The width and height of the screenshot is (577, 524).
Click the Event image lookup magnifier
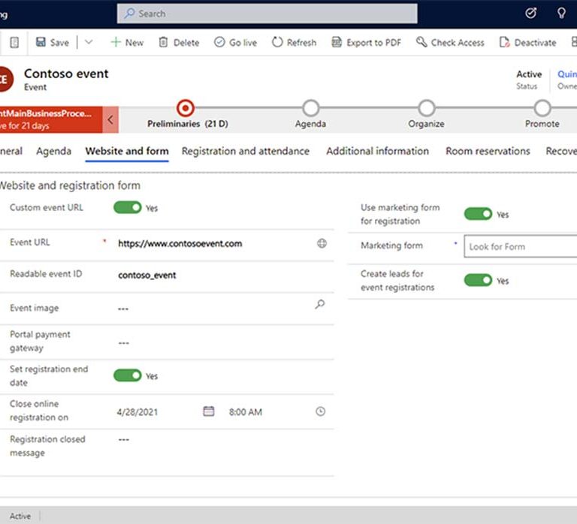(320, 305)
